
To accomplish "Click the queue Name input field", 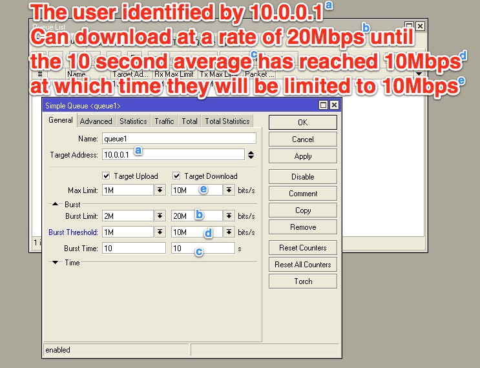I will click(178, 138).
